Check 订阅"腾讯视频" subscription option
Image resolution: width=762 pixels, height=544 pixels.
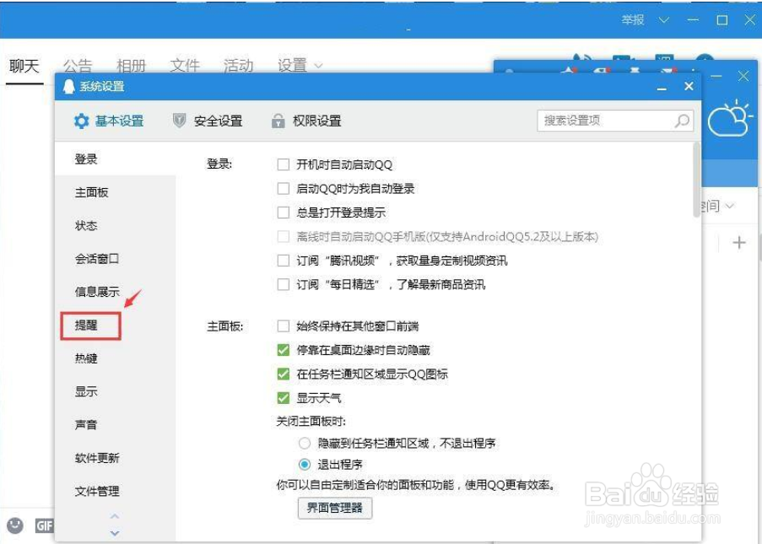(284, 261)
